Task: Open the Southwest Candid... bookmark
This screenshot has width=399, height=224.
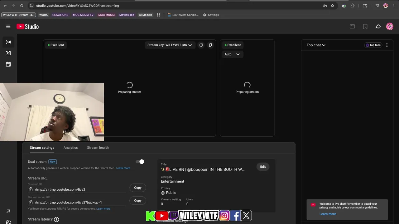Action: [x=183, y=15]
